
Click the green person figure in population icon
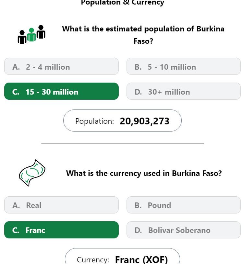point(31,35)
